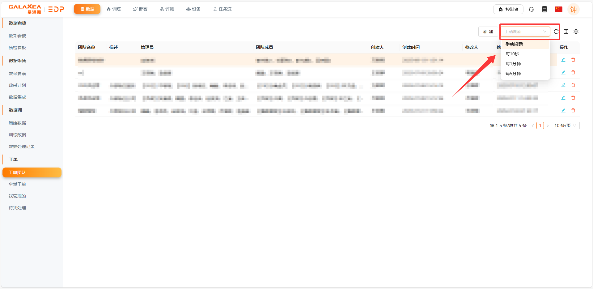Open the table settings gear icon

coord(576,32)
